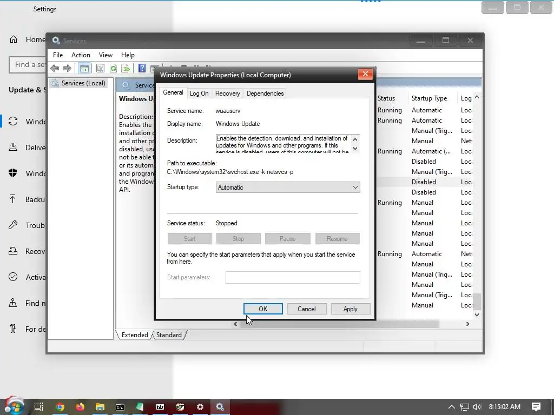The height and width of the screenshot is (415, 554).
Task: Click Find my device icon in Settings
Action: (x=13, y=303)
